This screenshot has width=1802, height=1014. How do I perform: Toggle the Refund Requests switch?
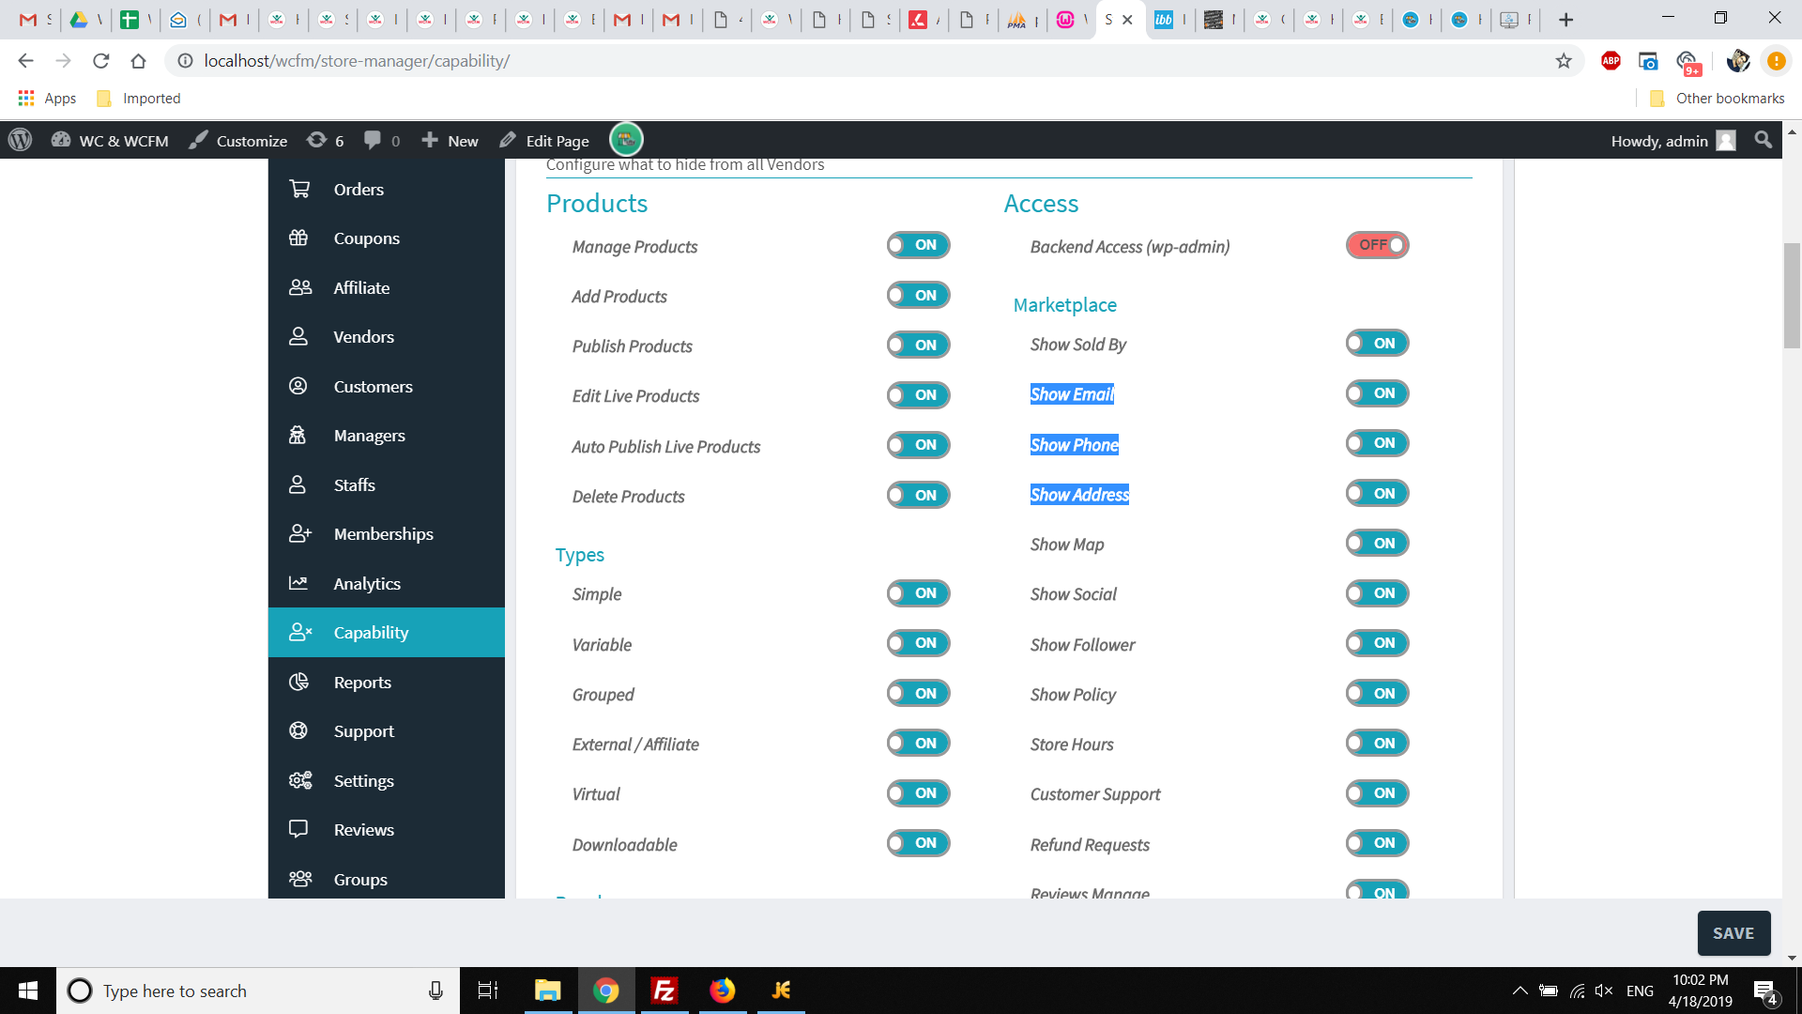[1377, 843]
